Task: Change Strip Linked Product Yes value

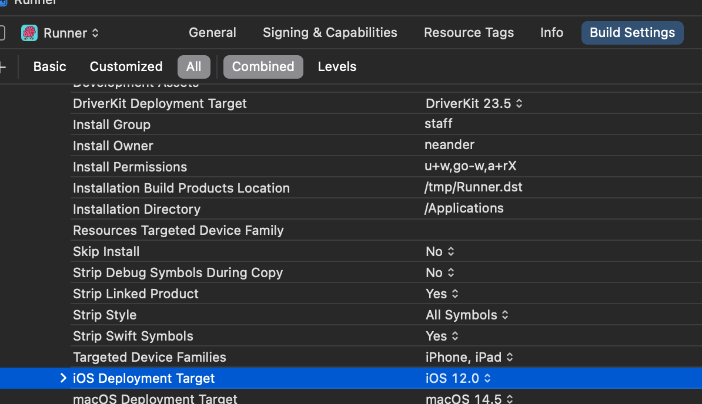Action: point(442,294)
